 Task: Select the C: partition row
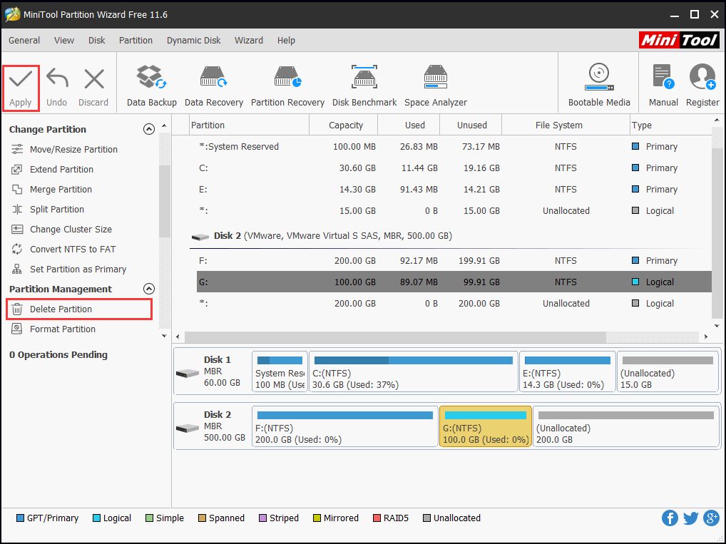pos(454,168)
